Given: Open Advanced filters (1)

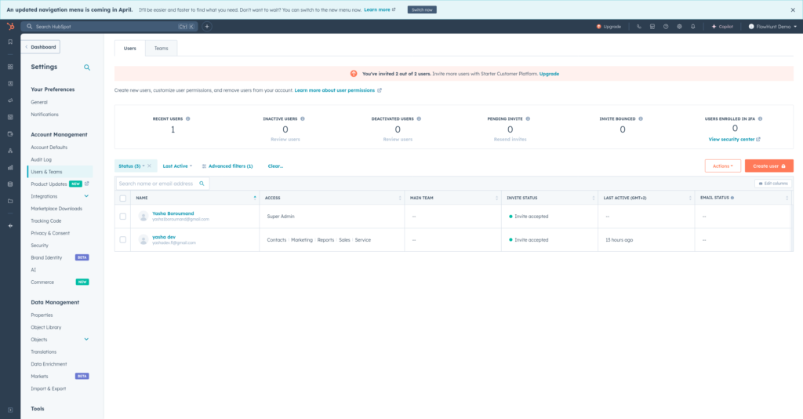Looking at the screenshot, I should [227, 166].
